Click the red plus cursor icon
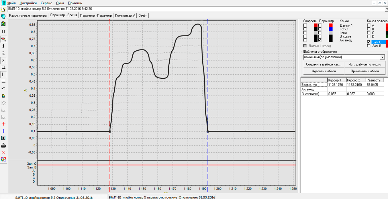 coord(3,124)
